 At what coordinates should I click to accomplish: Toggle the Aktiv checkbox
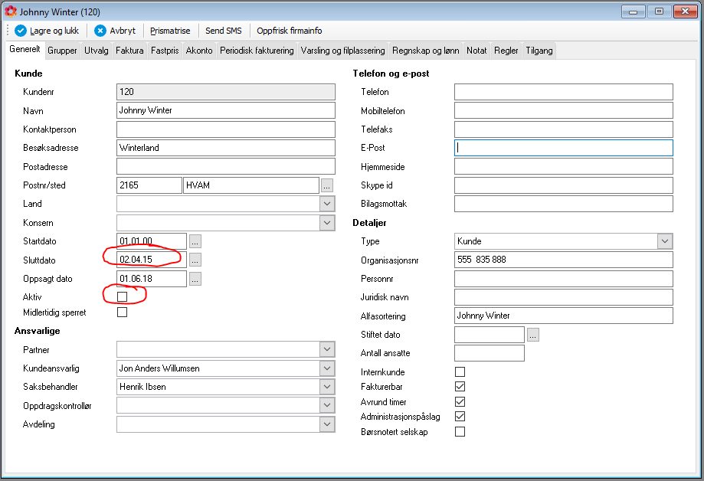(122, 297)
